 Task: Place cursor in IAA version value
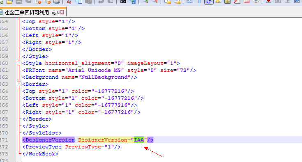(x=139, y=140)
